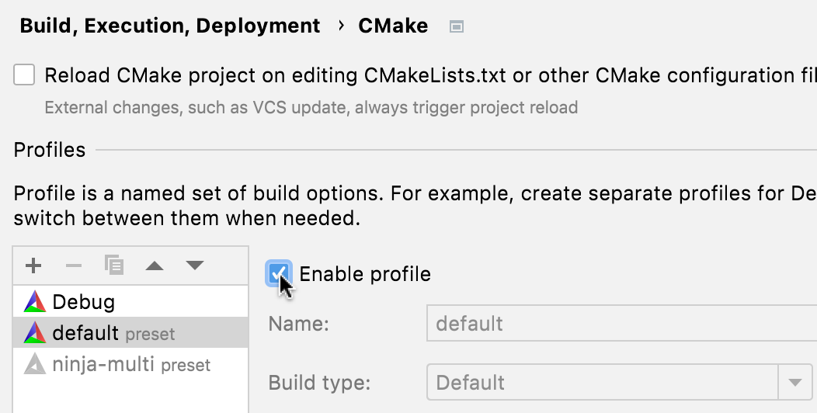Select the ninja-multi preset profile name
Screen dimensions: 817x413
click(104, 364)
